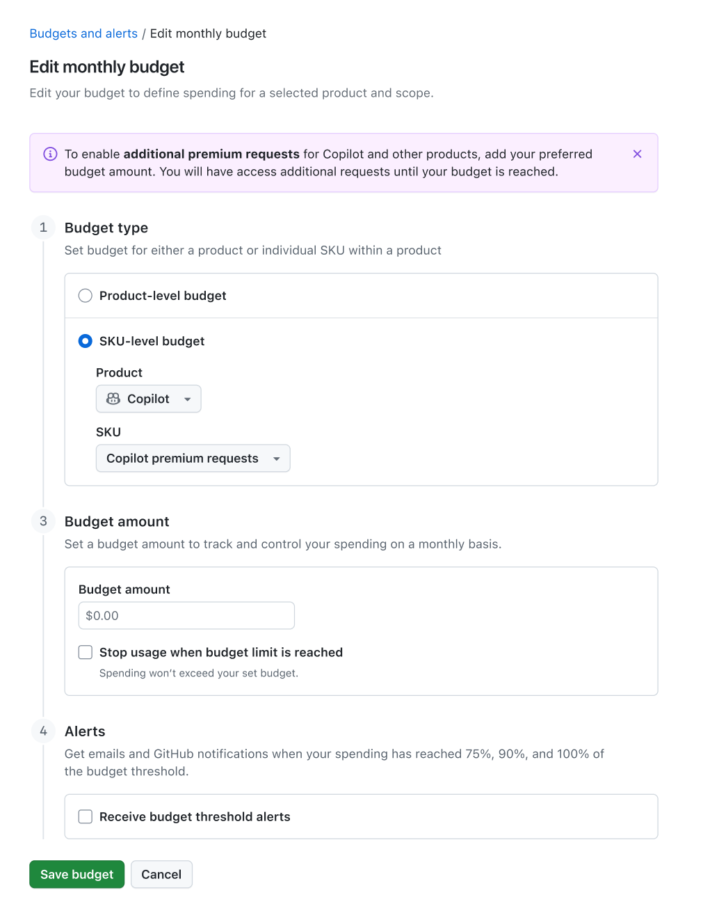703x920 pixels.
Task: Click Edit monthly budget breadcrumb item
Action: [208, 33]
